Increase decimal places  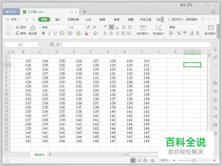pyautogui.click(x=192, y=33)
